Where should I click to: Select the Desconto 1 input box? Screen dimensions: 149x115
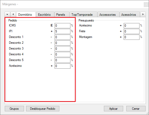tap(63, 37)
